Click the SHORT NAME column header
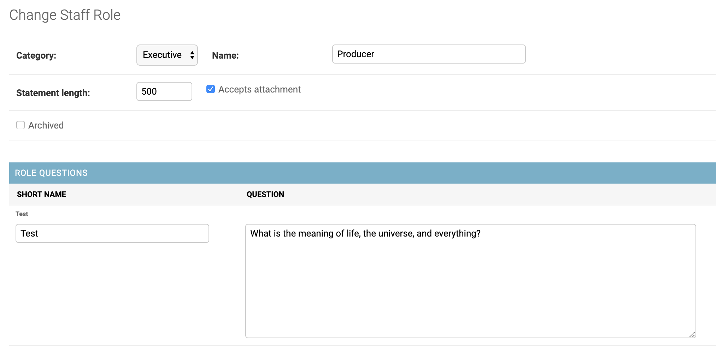Image resolution: width=716 pixels, height=346 pixels. (x=42, y=195)
